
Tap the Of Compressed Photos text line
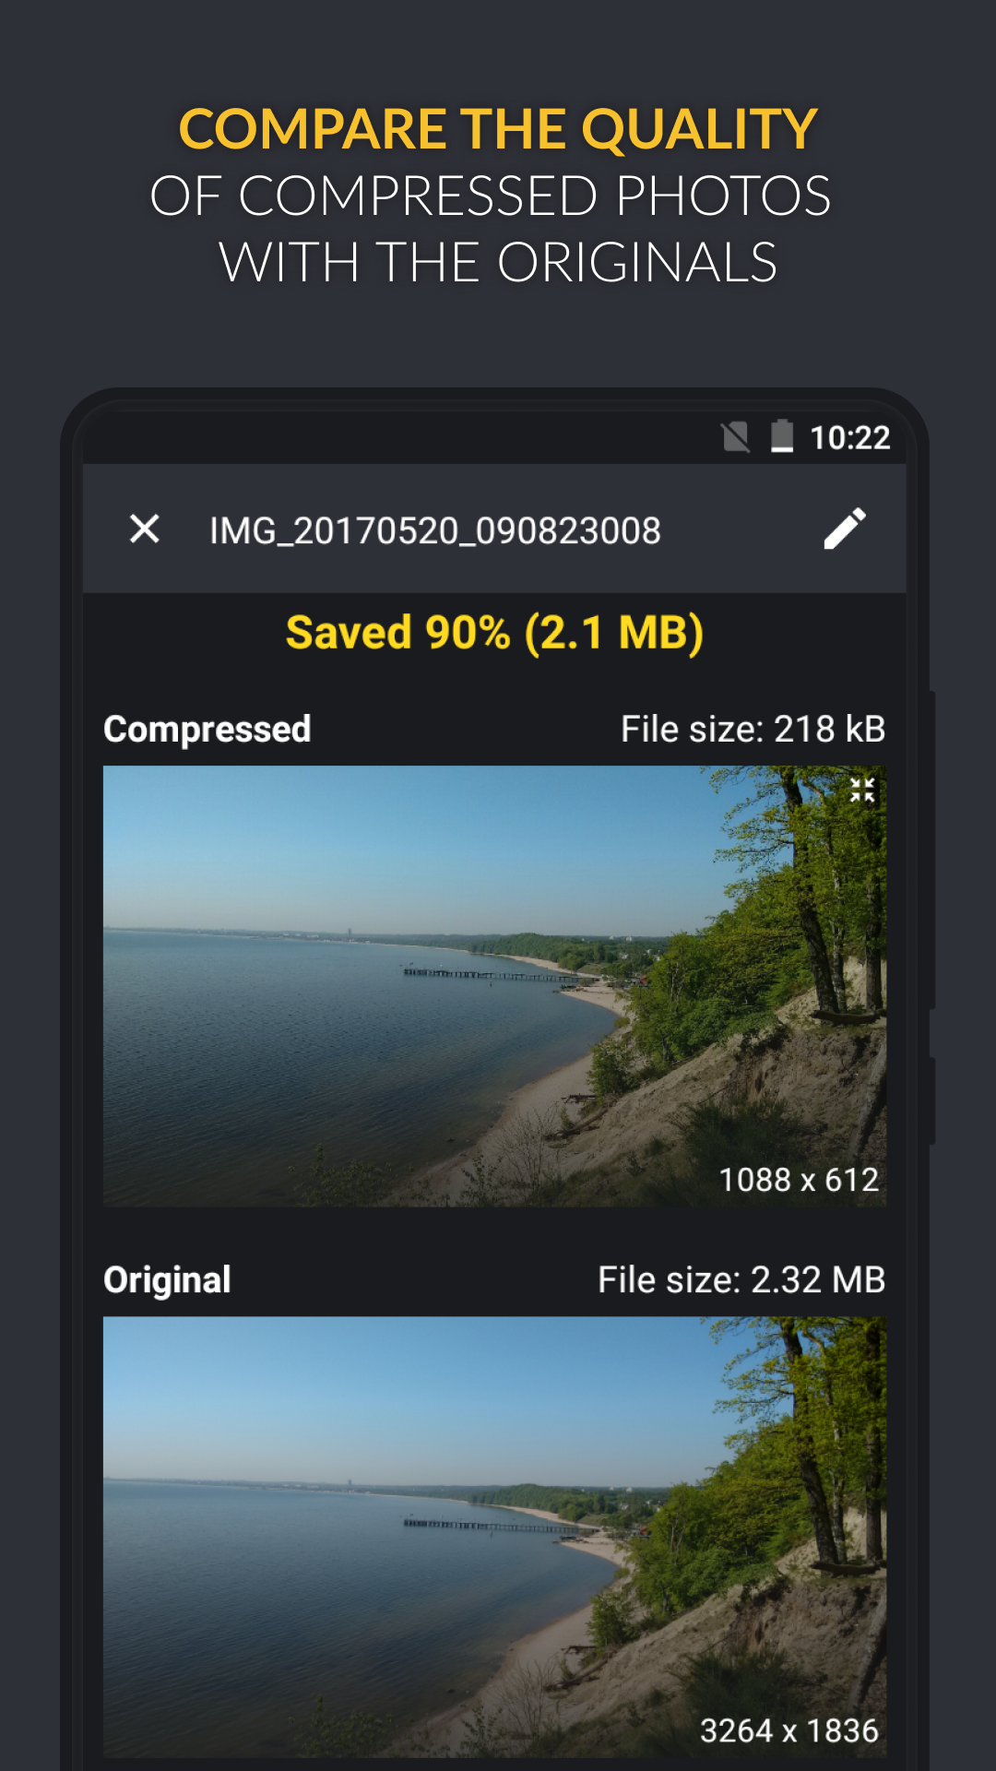(491, 196)
